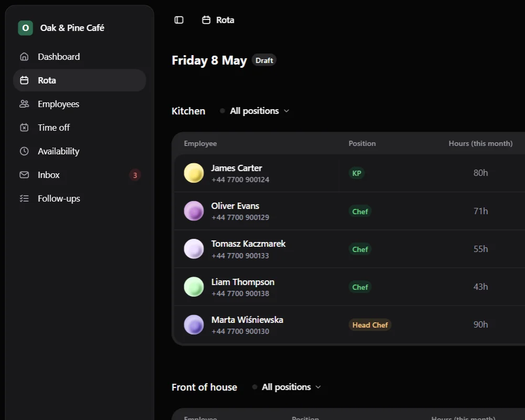Click the Time off calendar-x icon
Image resolution: width=525 pixels, height=420 pixels.
(24, 128)
